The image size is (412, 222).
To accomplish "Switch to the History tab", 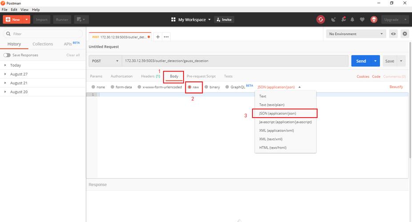I will coord(14,44).
